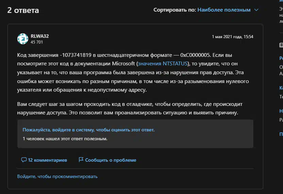This screenshot has width=283, height=194.
Task: Click the reputation score 45 701
Action: pos(37,42)
